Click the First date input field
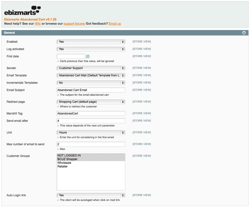 [71, 56]
